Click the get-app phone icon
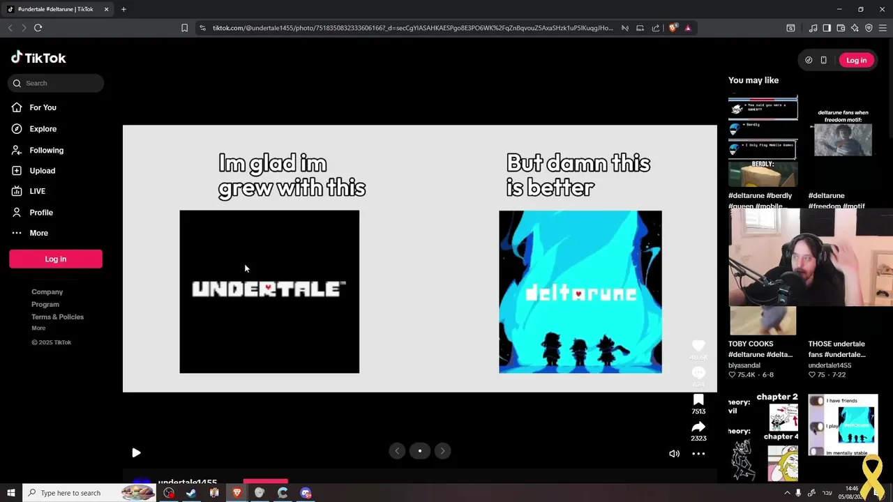 click(x=823, y=60)
